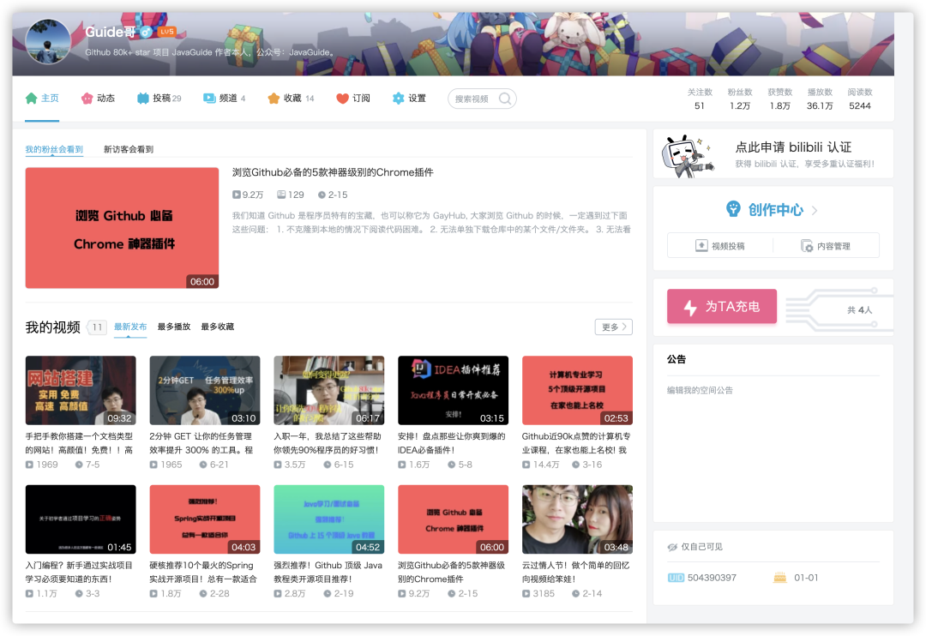Switch to 新访客会看到 tab
The width and height of the screenshot is (926, 636).
click(x=129, y=149)
